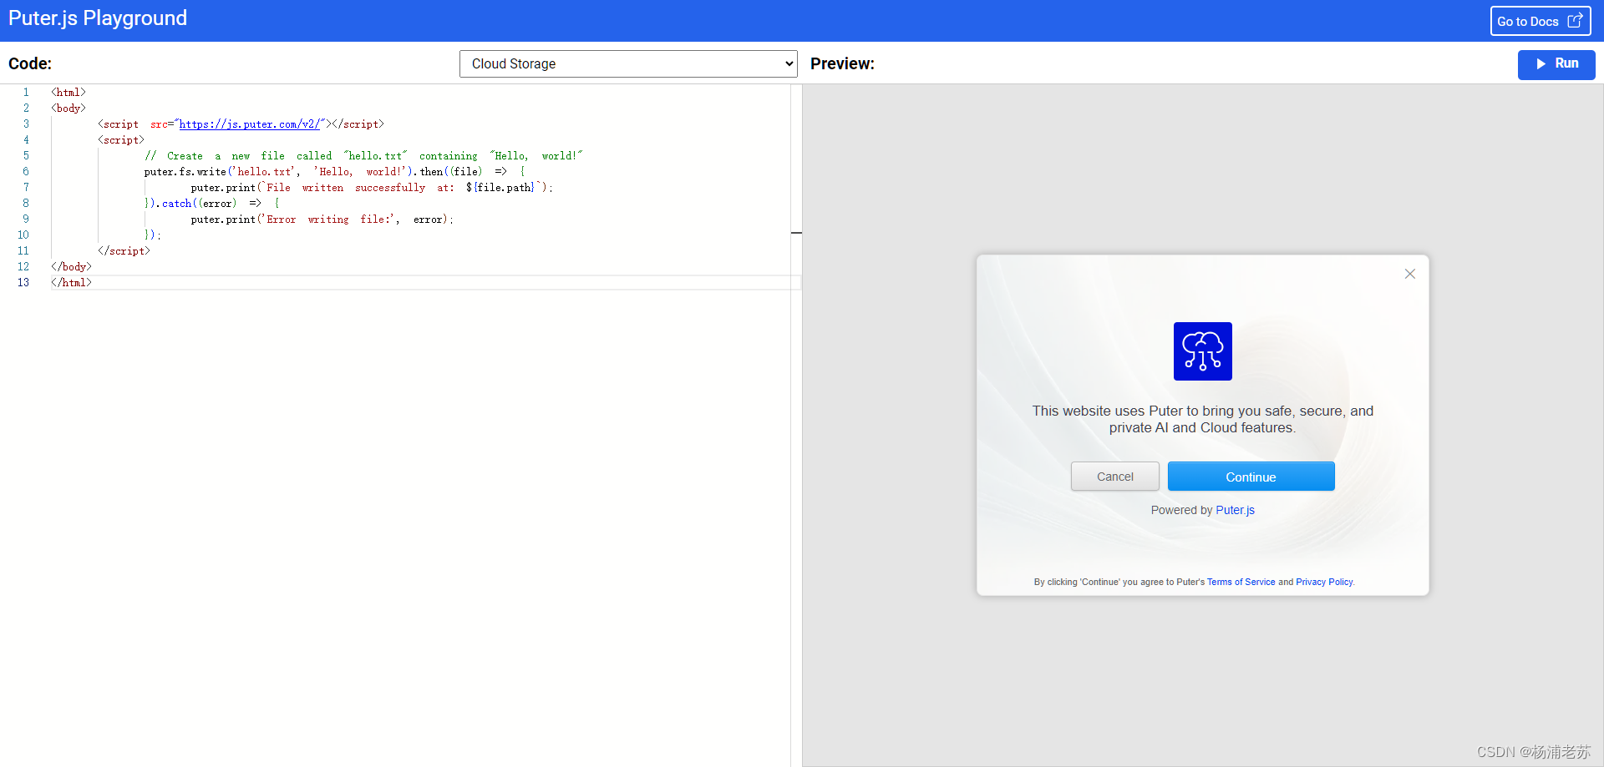
Task: Click the external-link icon in Go to Docs
Action: pyautogui.click(x=1575, y=21)
